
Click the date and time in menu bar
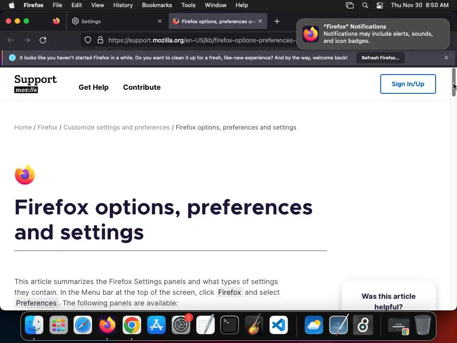coord(420,5)
